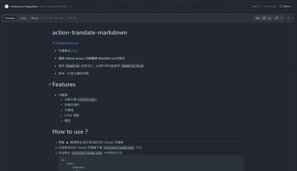This screenshot has height=171, width=297.
Task: Click the star emoji in step 1
Action: pyautogui.click(x=67, y=143)
